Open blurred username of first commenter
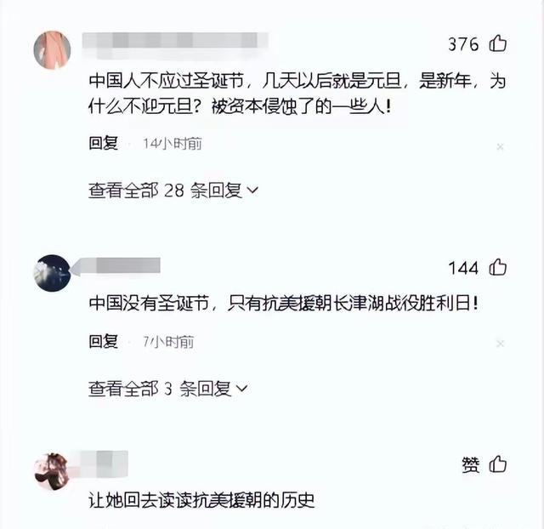The height and width of the screenshot is (529, 544). point(175,43)
